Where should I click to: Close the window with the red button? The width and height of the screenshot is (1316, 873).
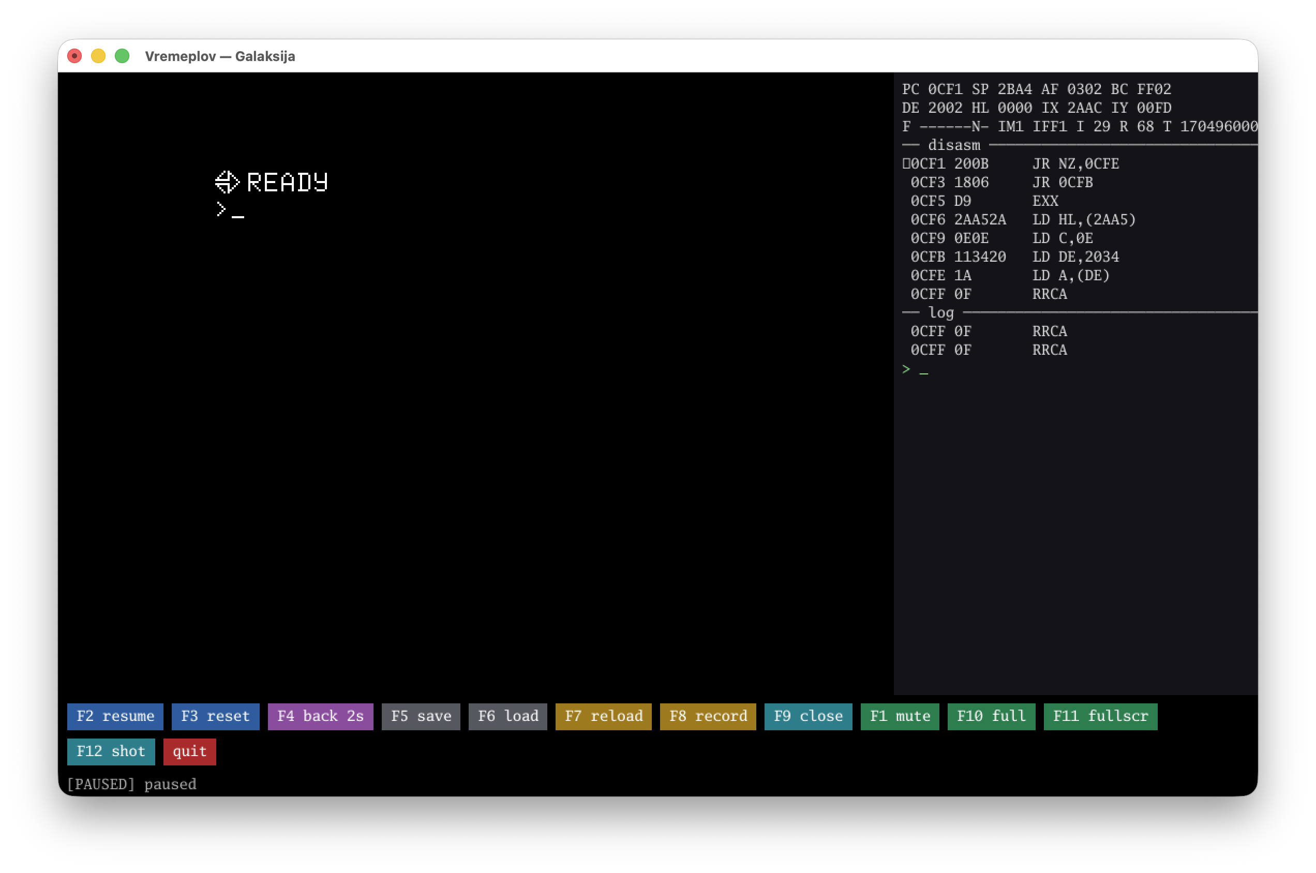point(74,56)
